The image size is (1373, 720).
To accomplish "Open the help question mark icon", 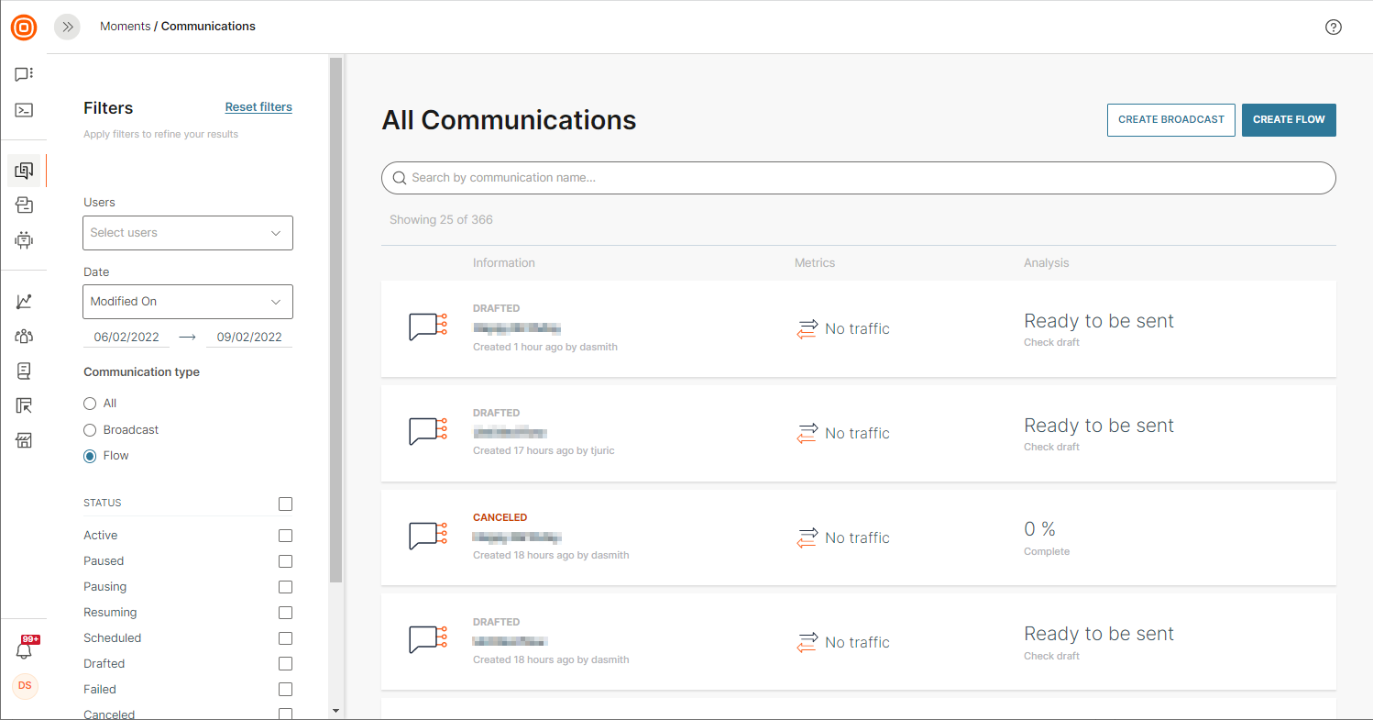I will 1334,28.
